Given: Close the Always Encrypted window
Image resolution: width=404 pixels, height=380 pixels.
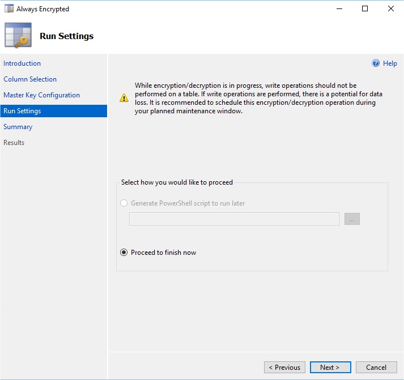Looking at the screenshot, I should [390, 9].
